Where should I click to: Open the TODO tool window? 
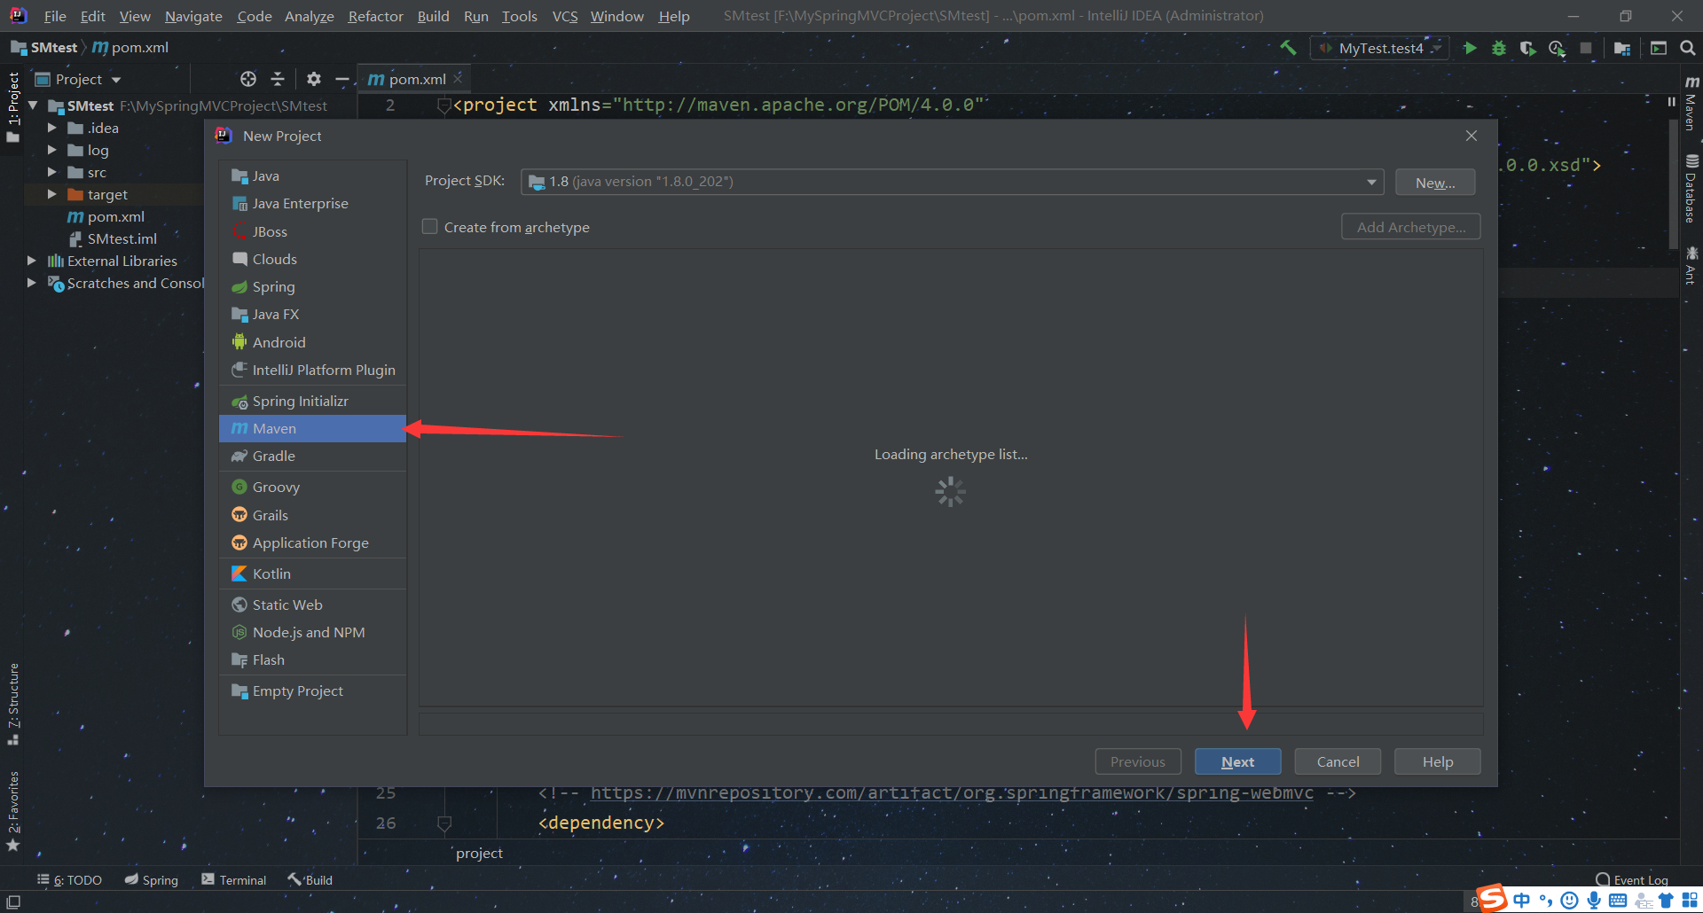tap(69, 880)
